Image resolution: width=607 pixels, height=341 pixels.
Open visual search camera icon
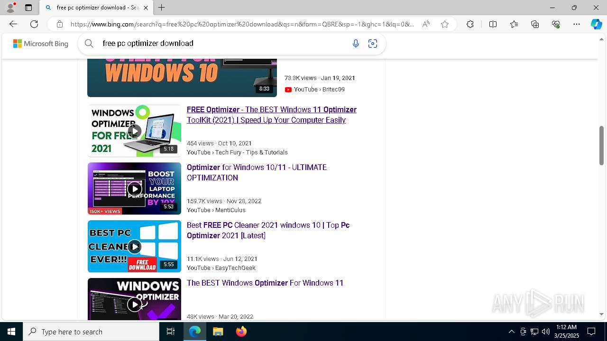pos(373,44)
